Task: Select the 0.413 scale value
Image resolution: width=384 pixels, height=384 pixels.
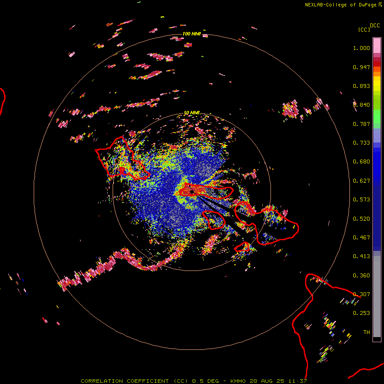Action: [x=361, y=256]
